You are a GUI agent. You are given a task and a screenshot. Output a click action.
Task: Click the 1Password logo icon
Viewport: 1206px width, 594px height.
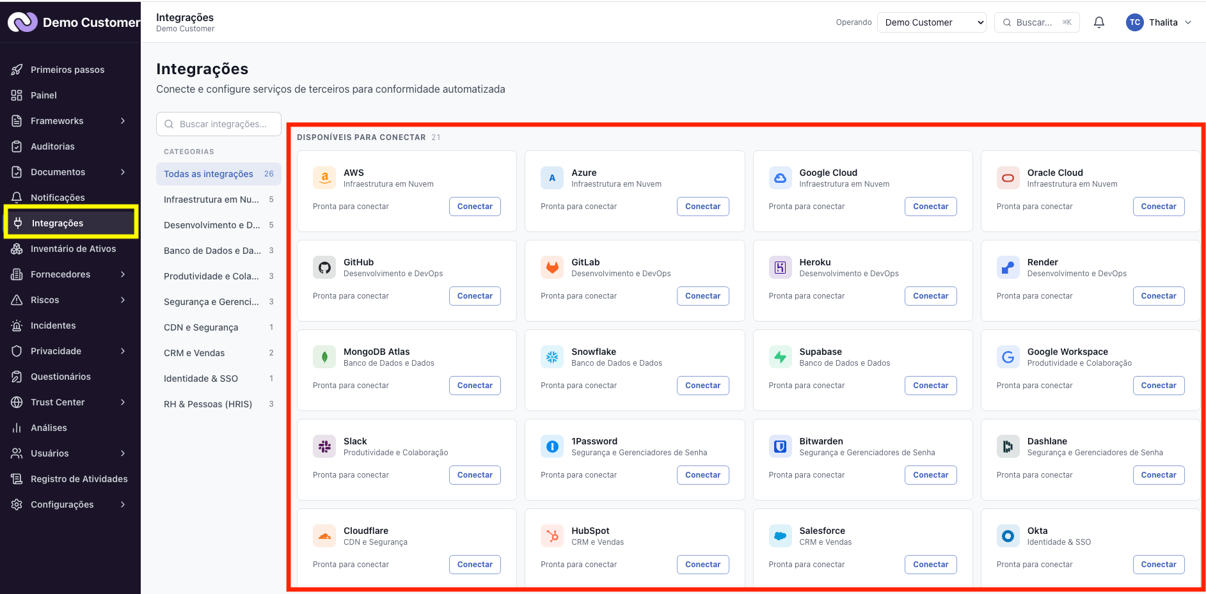pyautogui.click(x=552, y=446)
